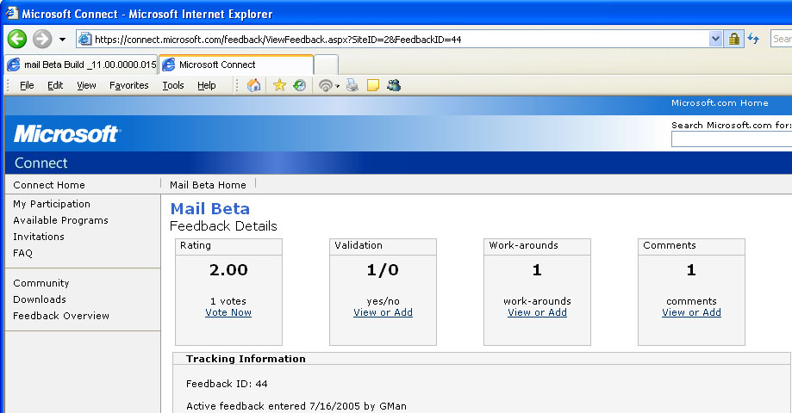The width and height of the screenshot is (792, 413).
Task: Click the Refresh arrows icon
Action: point(753,39)
